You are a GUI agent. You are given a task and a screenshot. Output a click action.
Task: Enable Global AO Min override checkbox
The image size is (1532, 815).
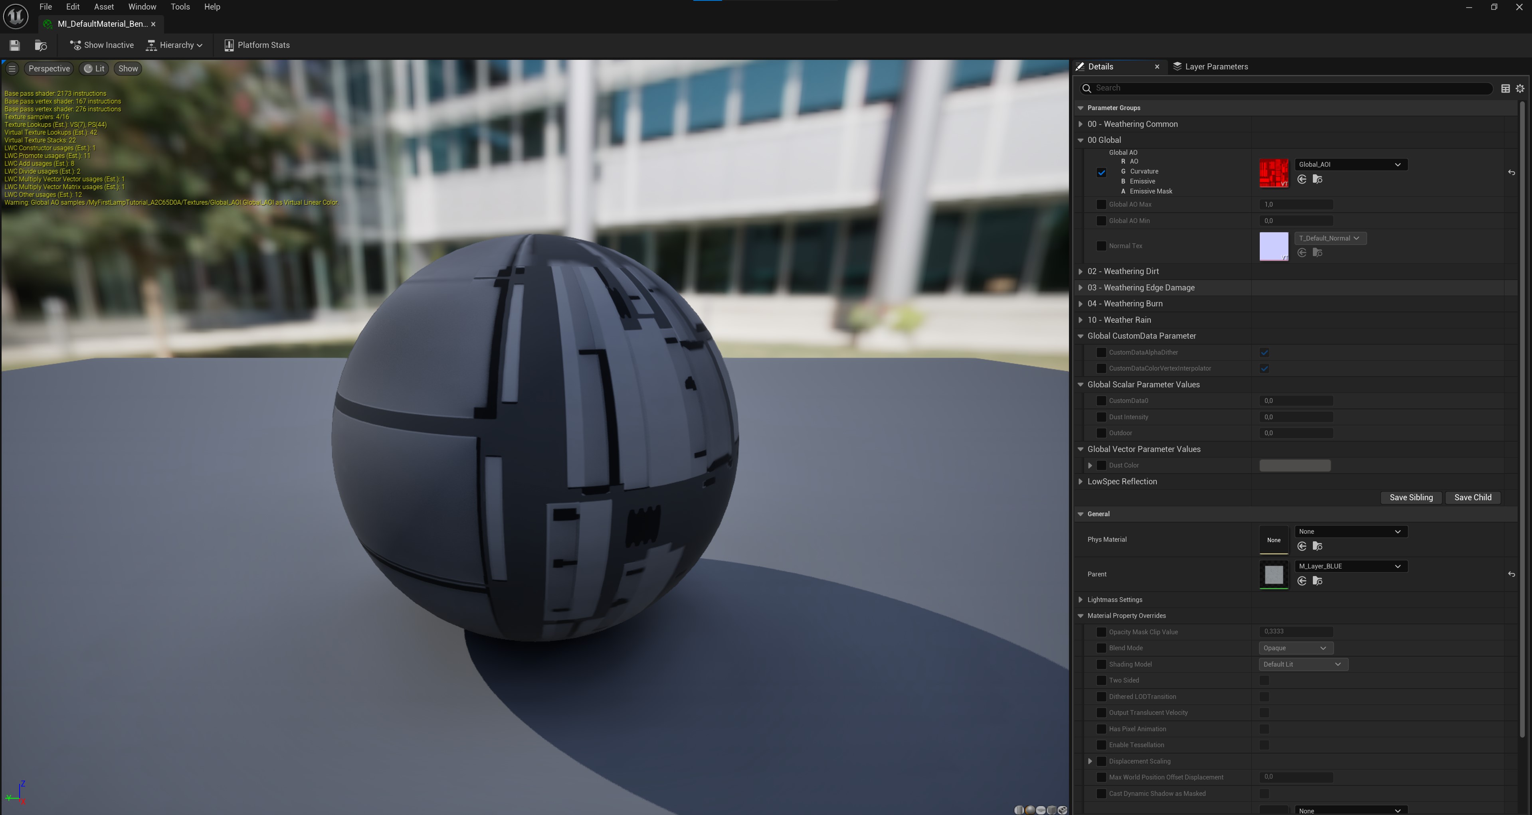click(1101, 221)
